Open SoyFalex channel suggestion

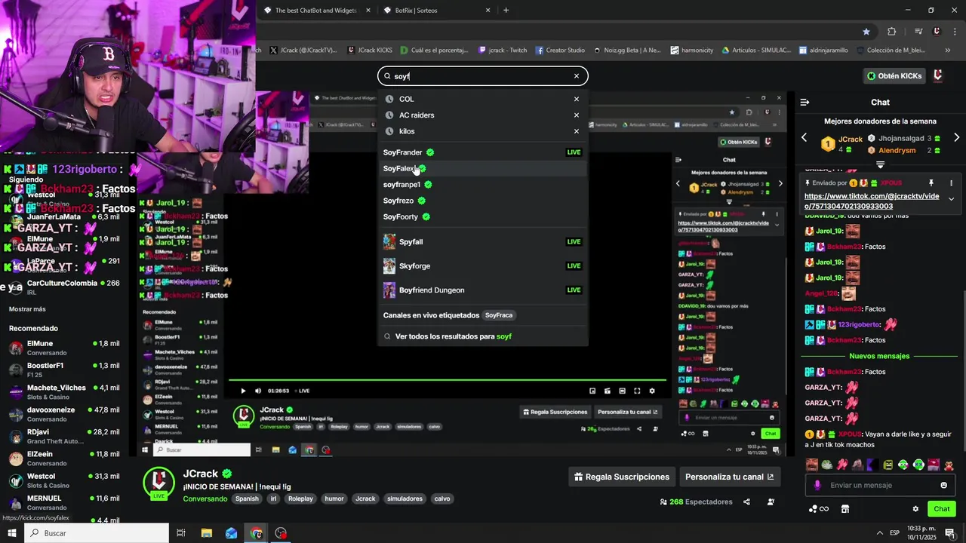coord(482,169)
